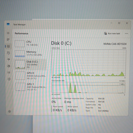The width and height of the screenshot is (133, 133).
Task: Select the Performance page icon
Action: tap(8, 46)
